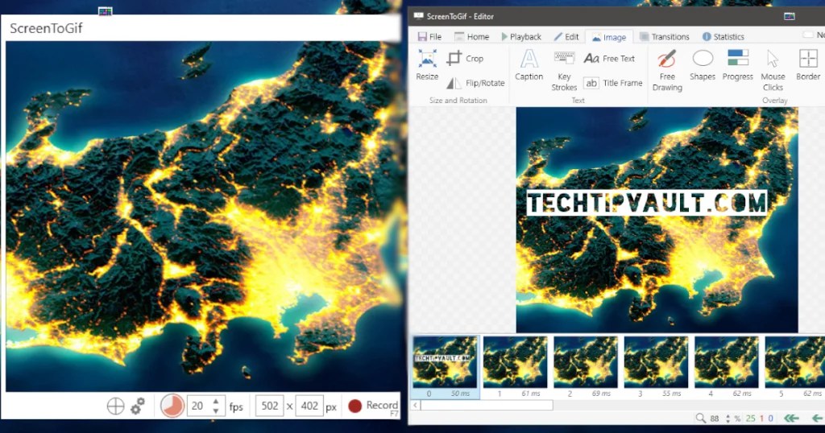The height and width of the screenshot is (433, 825).
Task: Select frame 2 thumbnail
Action: (586, 368)
